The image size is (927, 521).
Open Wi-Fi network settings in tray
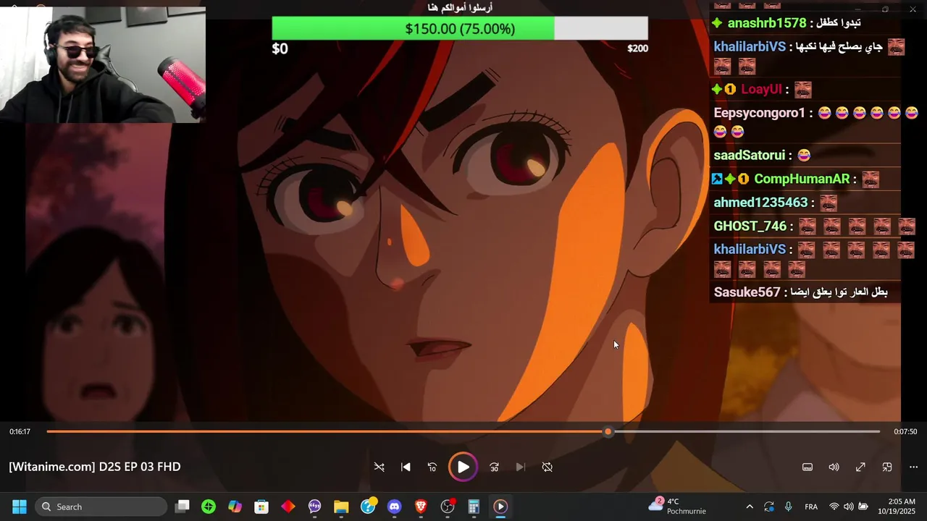coord(834,507)
